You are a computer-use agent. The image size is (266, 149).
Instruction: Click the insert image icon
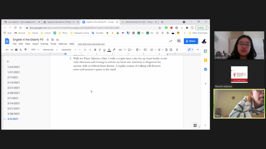pyautogui.click(x=129, y=50)
